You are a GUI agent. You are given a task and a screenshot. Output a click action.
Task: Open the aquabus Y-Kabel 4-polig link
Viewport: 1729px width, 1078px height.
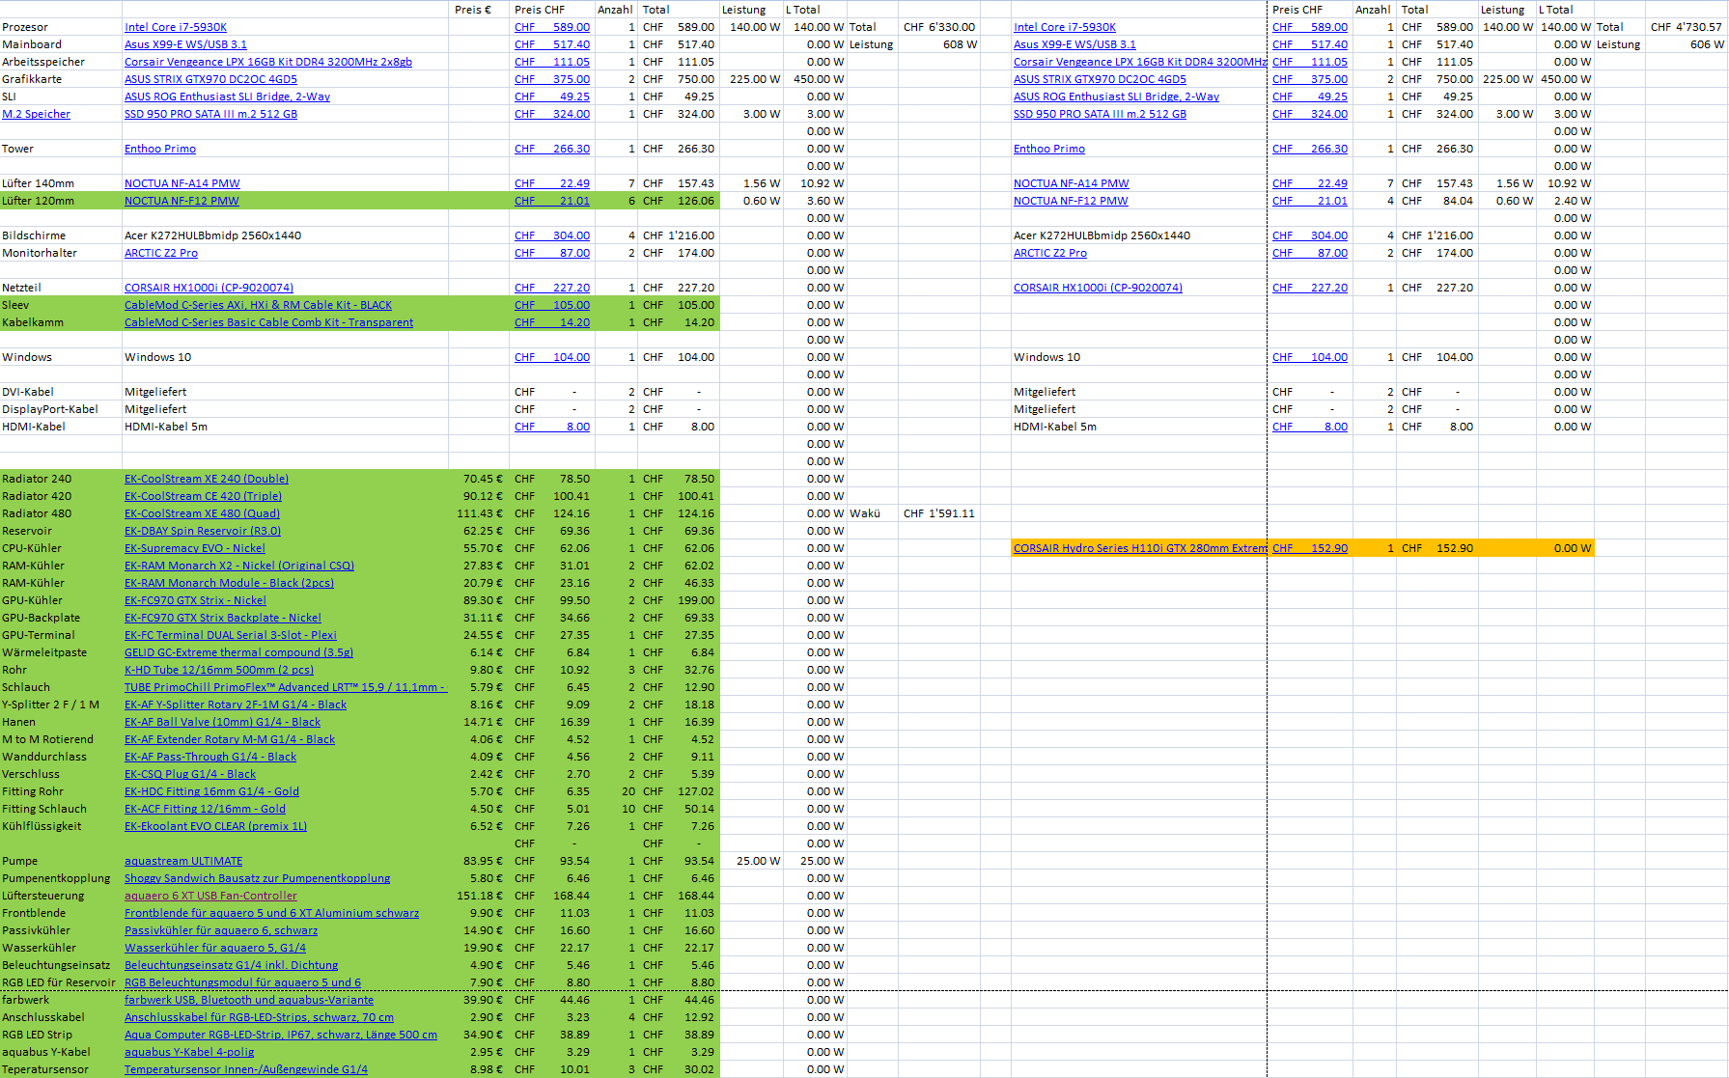[189, 1052]
